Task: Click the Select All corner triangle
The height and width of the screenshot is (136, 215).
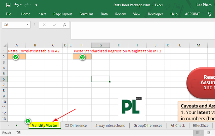Action: (x=4, y=45)
